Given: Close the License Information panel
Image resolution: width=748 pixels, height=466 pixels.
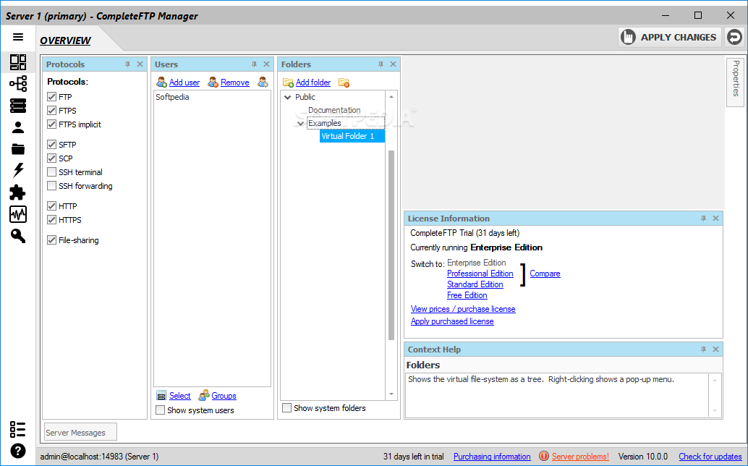Looking at the screenshot, I should pyautogui.click(x=715, y=218).
